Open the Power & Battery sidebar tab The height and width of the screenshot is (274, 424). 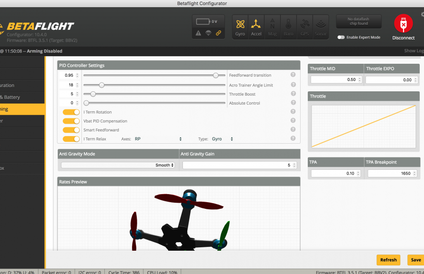point(22,97)
